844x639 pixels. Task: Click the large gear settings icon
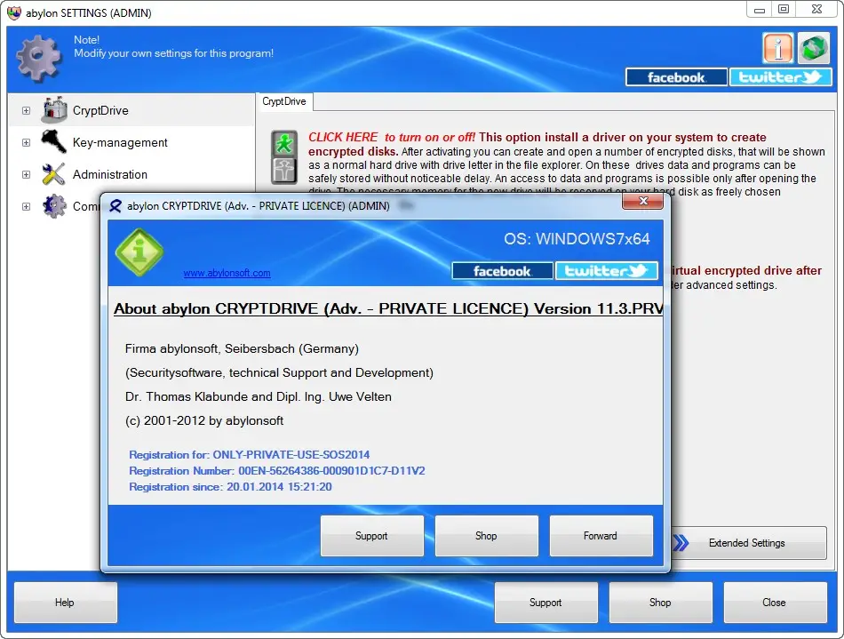pos(38,58)
